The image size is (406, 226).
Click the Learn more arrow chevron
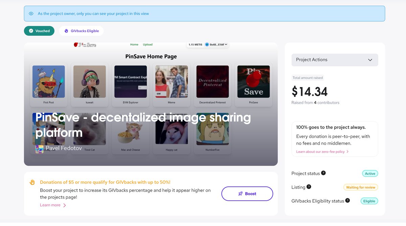(64, 205)
